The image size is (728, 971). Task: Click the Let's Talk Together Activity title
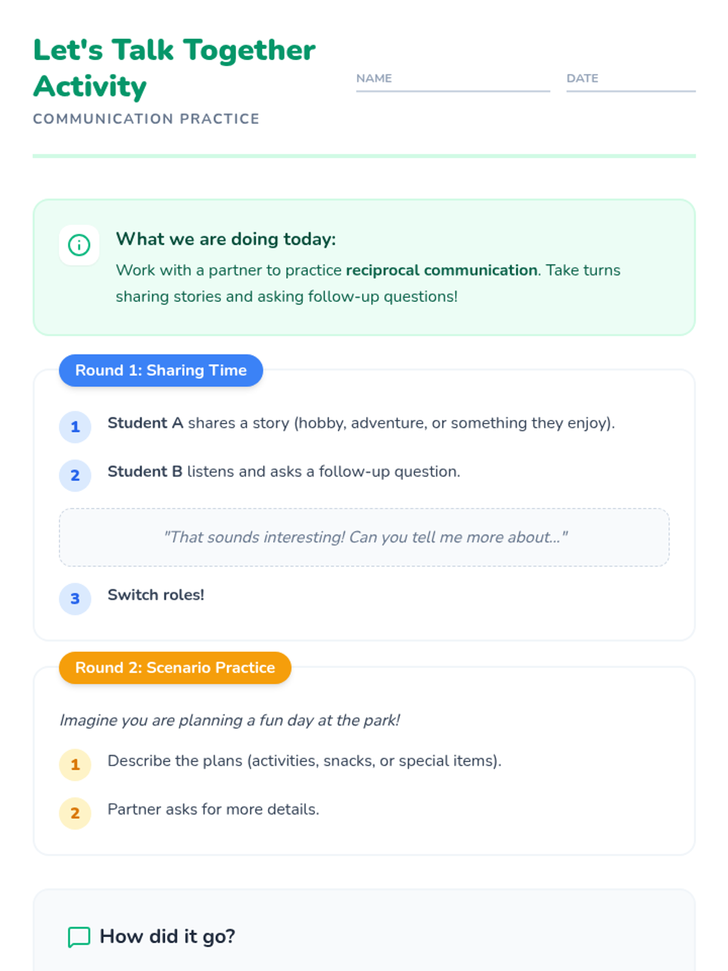[x=174, y=68]
